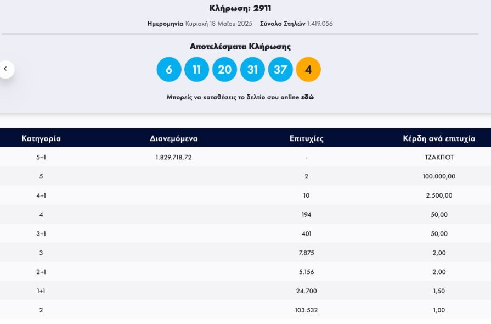Click the date 'Κυριακή 18 Μαΐου 2025'

[x=218, y=24]
